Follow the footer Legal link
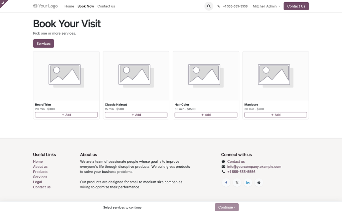Screen dimensions: 342x213 tap(37, 182)
